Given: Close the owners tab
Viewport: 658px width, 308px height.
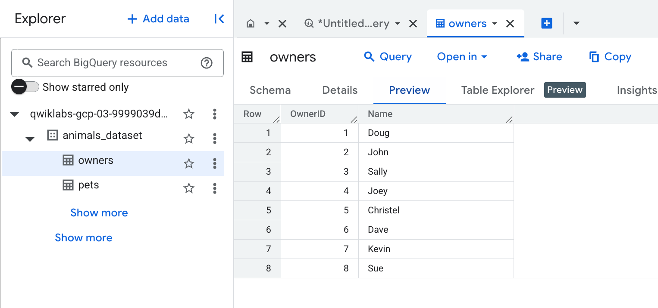Looking at the screenshot, I should 510,24.
